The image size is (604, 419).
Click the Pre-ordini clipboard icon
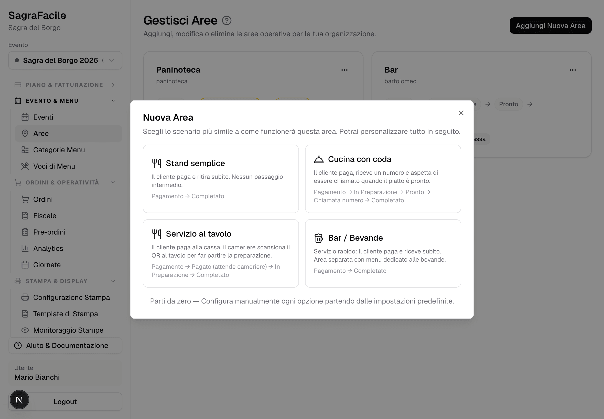pyautogui.click(x=25, y=232)
